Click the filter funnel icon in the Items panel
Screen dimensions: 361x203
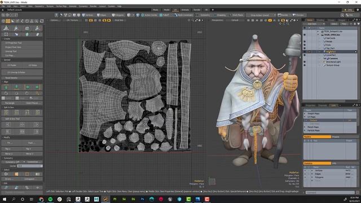point(358,24)
